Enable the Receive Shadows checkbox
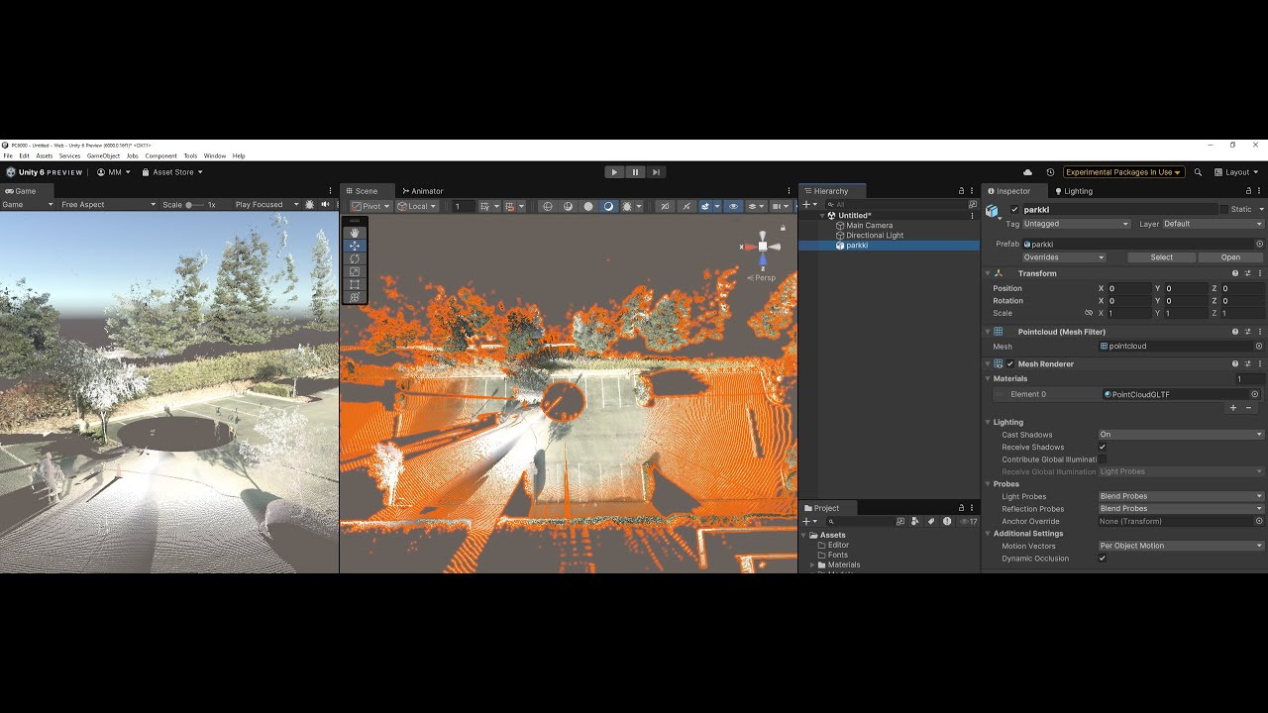The height and width of the screenshot is (713, 1268). coord(1103,447)
